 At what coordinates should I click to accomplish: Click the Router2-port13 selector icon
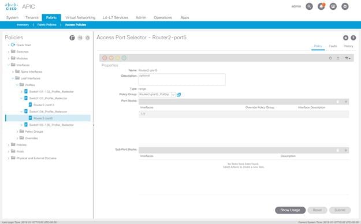click(x=30, y=104)
